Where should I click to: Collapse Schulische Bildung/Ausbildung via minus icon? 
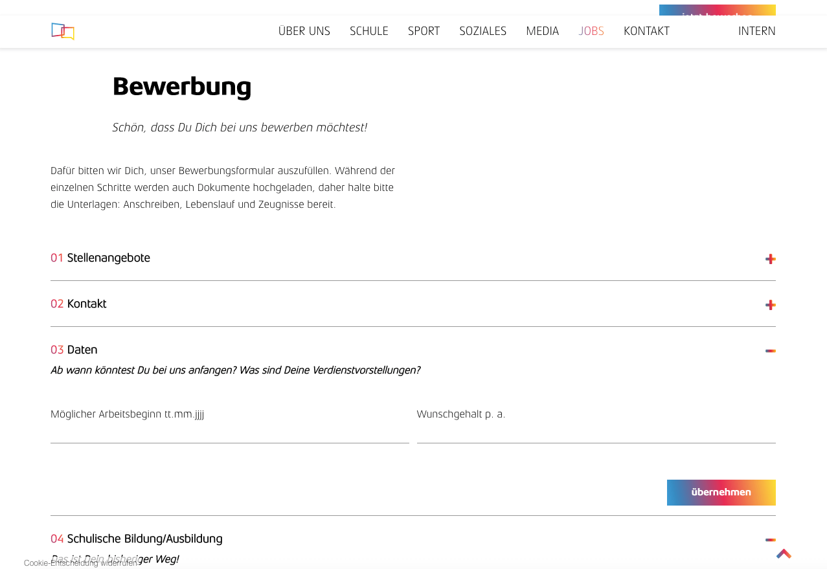tap(770, 540)
